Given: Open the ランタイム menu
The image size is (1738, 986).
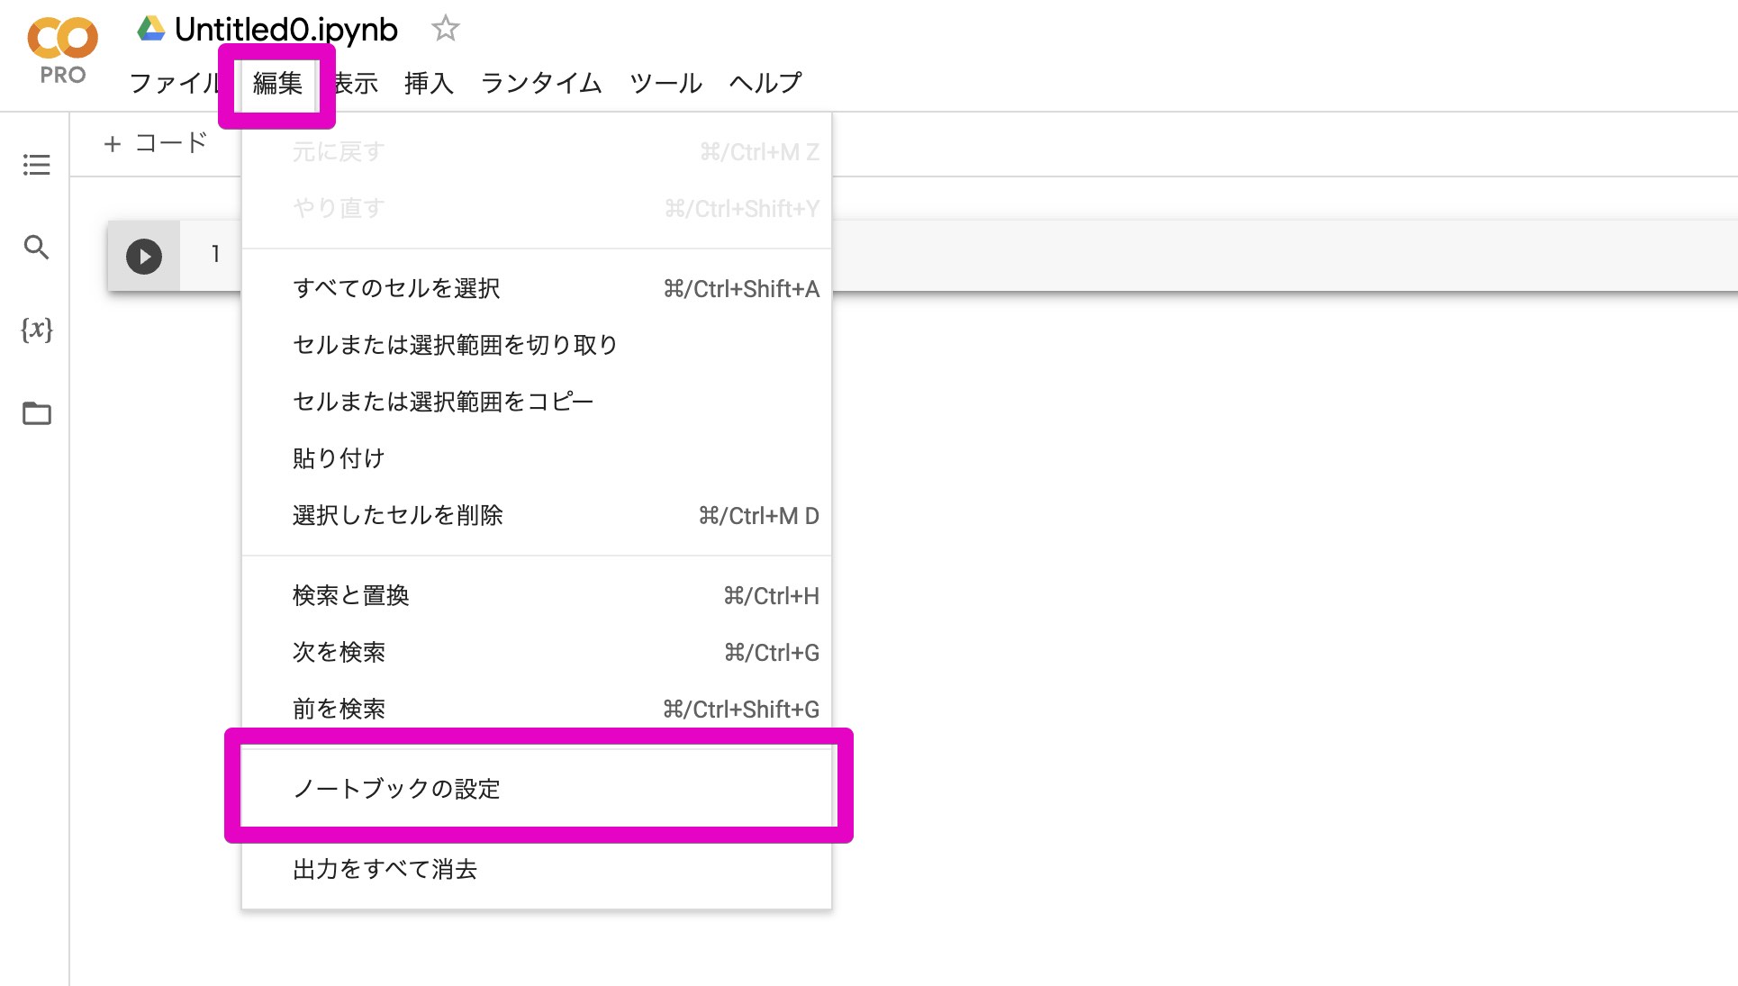Looking at the screenshot, I should tap(540, 83).
